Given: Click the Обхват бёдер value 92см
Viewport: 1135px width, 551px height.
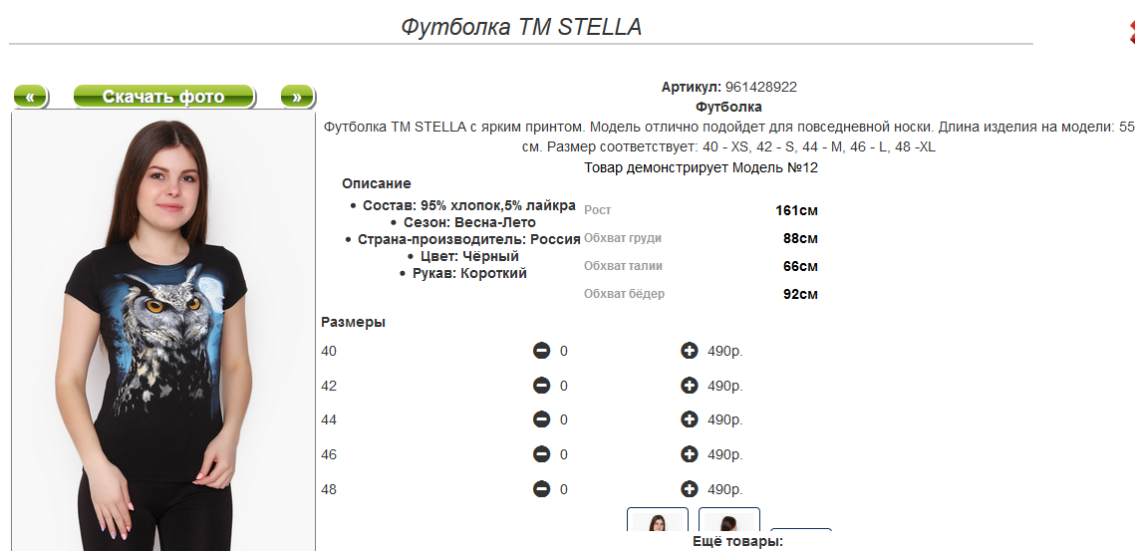Looking at the screenshot, I should [x=800, y=295].
